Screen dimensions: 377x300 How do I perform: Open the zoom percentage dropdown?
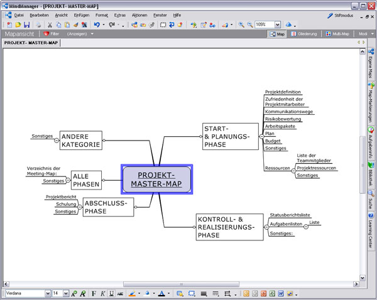tap(277, 24)
